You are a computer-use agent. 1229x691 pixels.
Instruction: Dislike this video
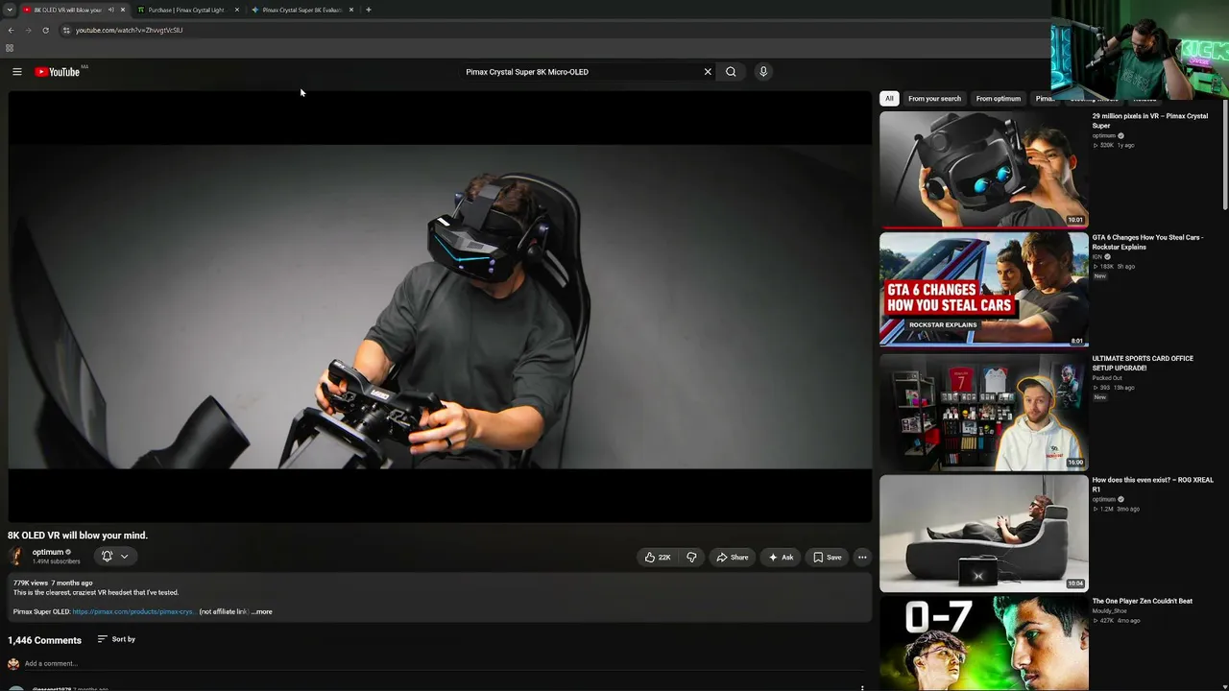tap(691, 558)
